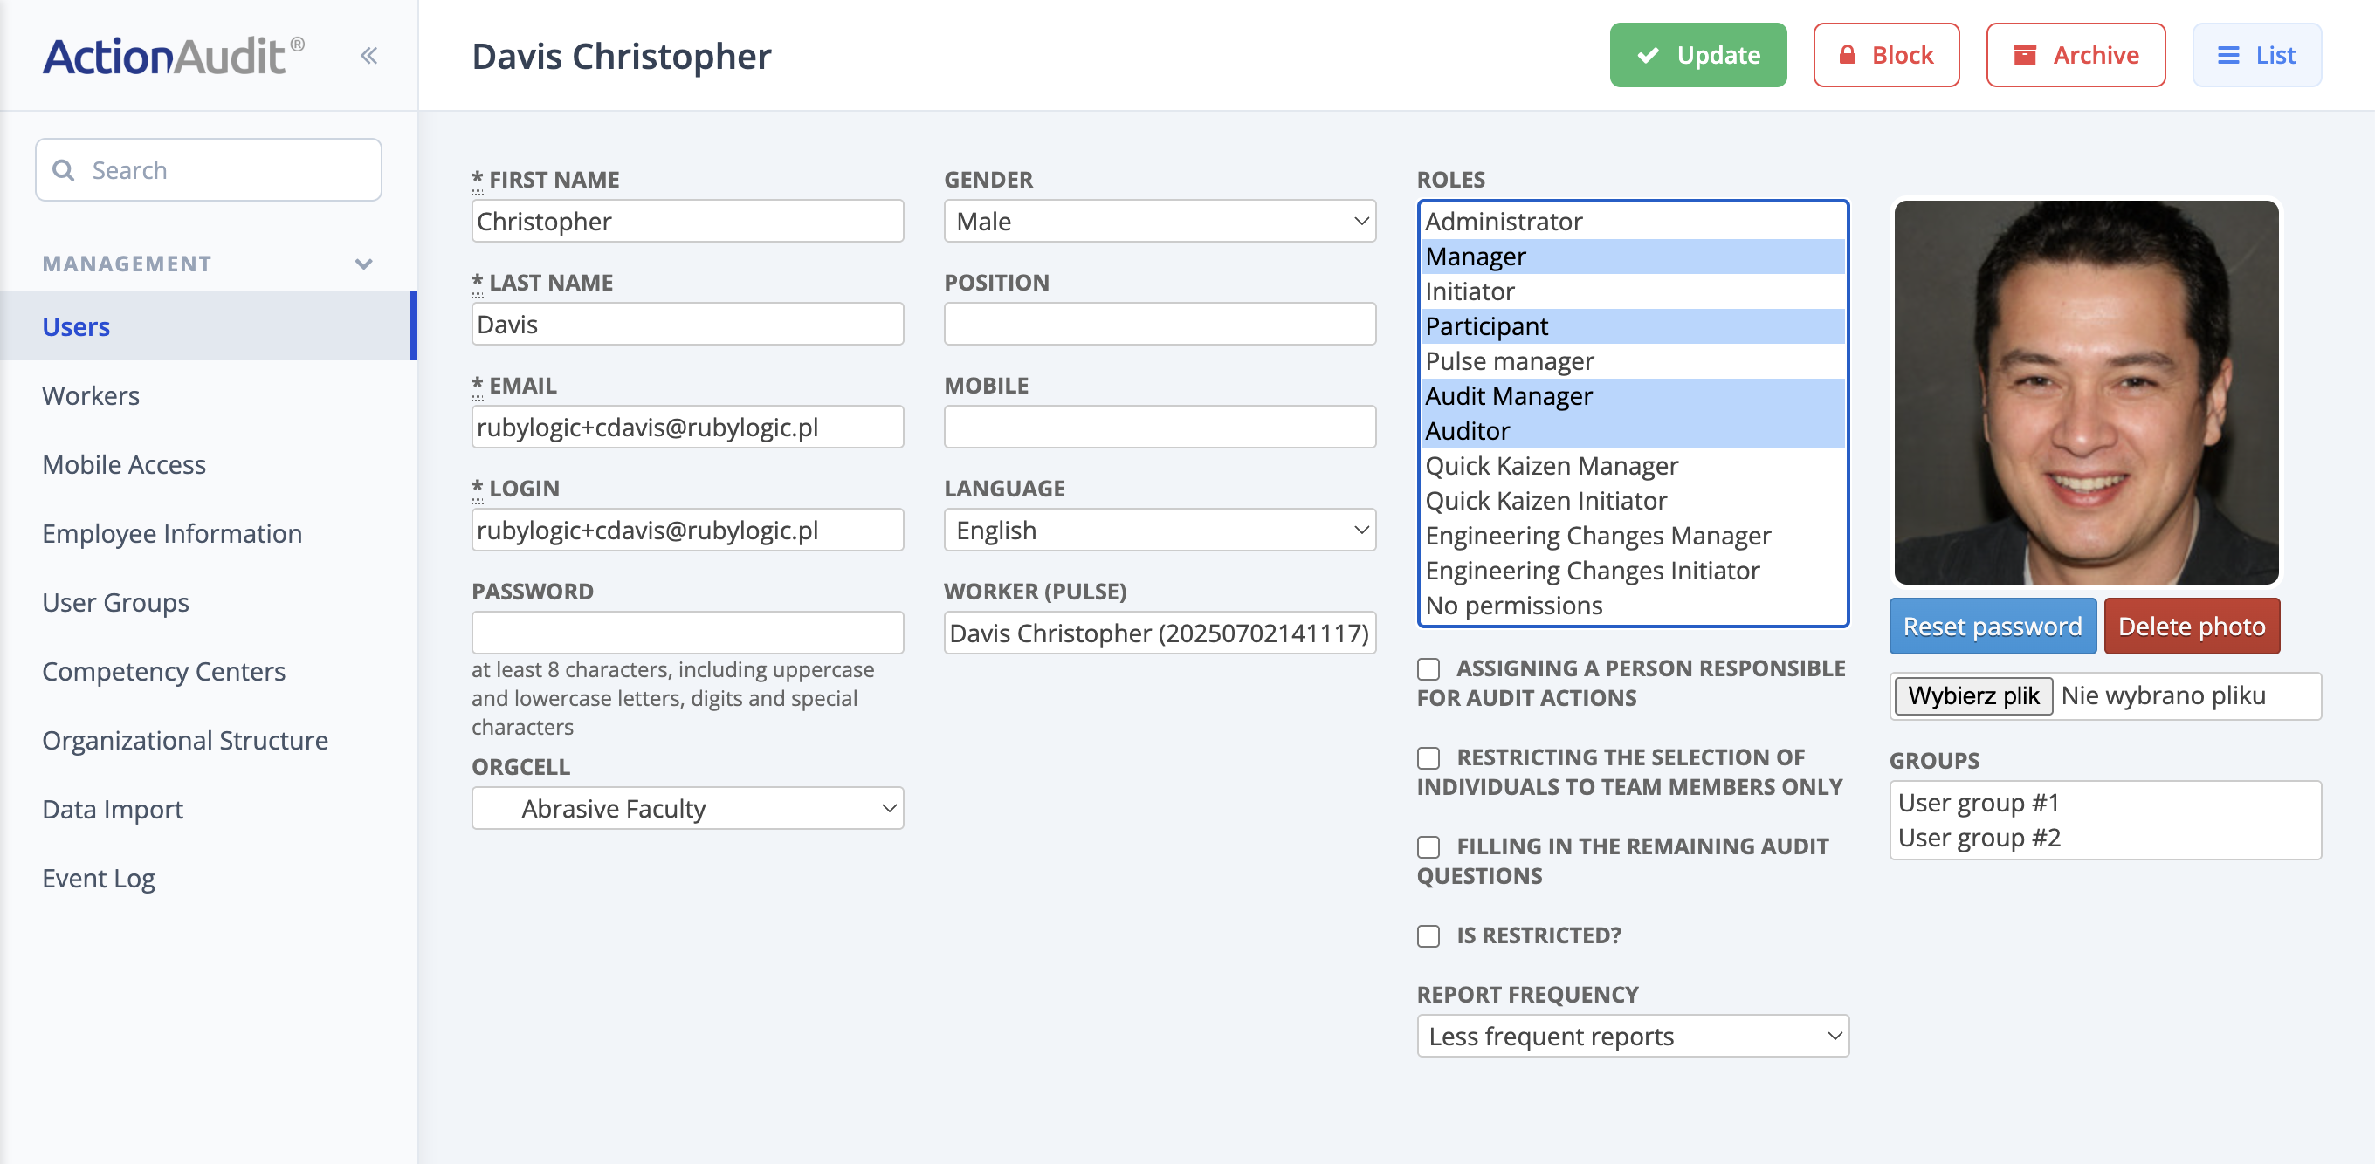This screenshot has height=1164, width=2375.
Task: Open the User Groups page
Action: (x=114, y=602)
